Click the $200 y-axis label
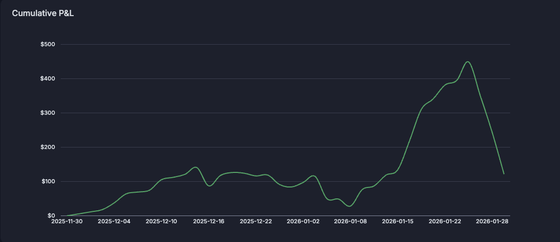The image size is (560, 242). pyautogui.click(x=48, y=147)
